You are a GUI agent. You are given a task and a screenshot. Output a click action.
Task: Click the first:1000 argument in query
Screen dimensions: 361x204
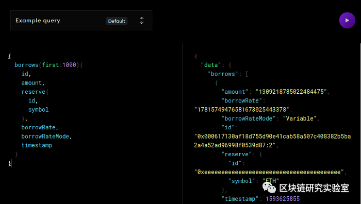pos(59,65)
